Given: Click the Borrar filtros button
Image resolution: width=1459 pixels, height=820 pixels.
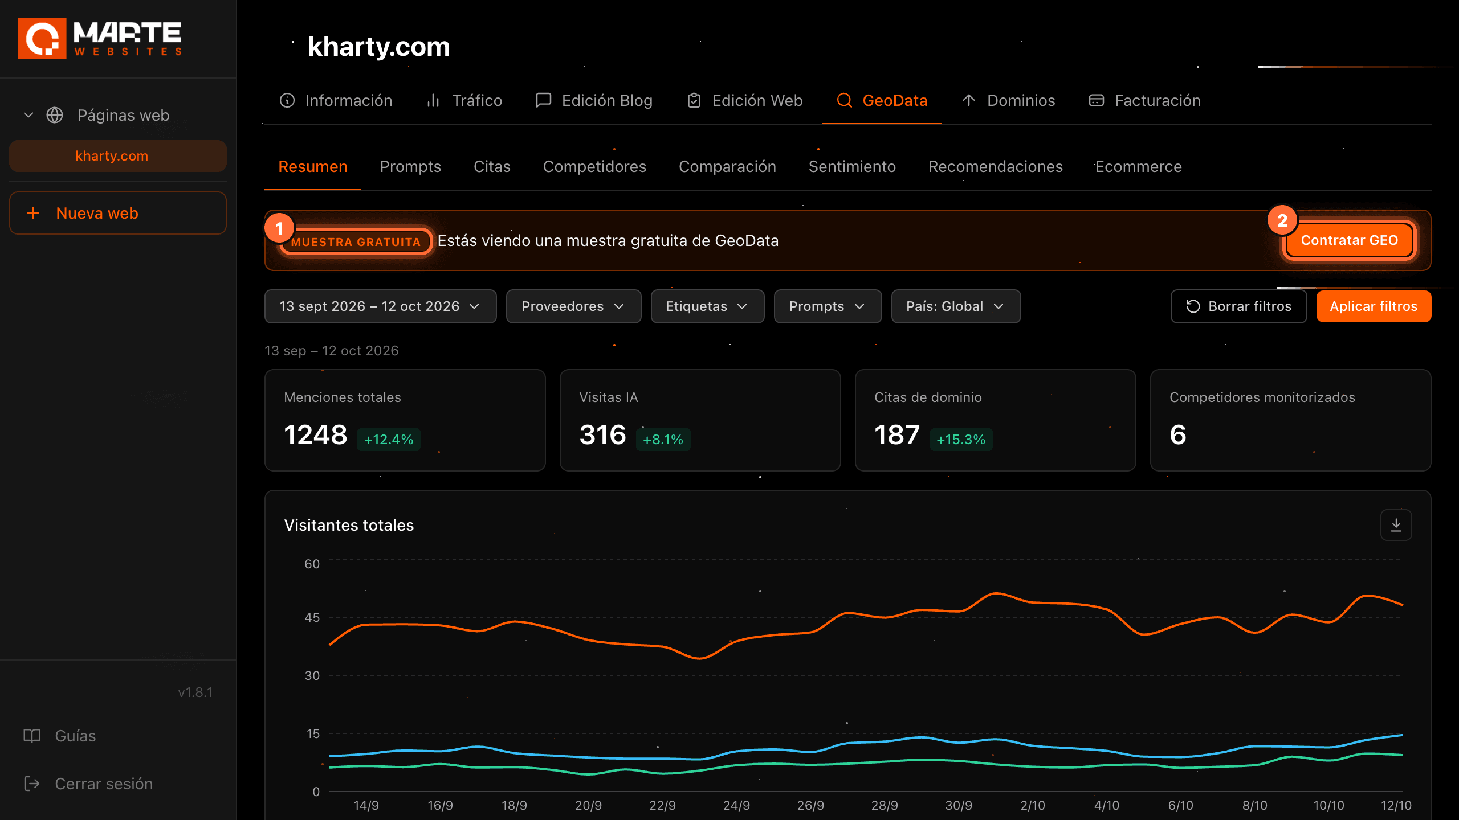Looking at the screenshot, I should pos(1238,306).
